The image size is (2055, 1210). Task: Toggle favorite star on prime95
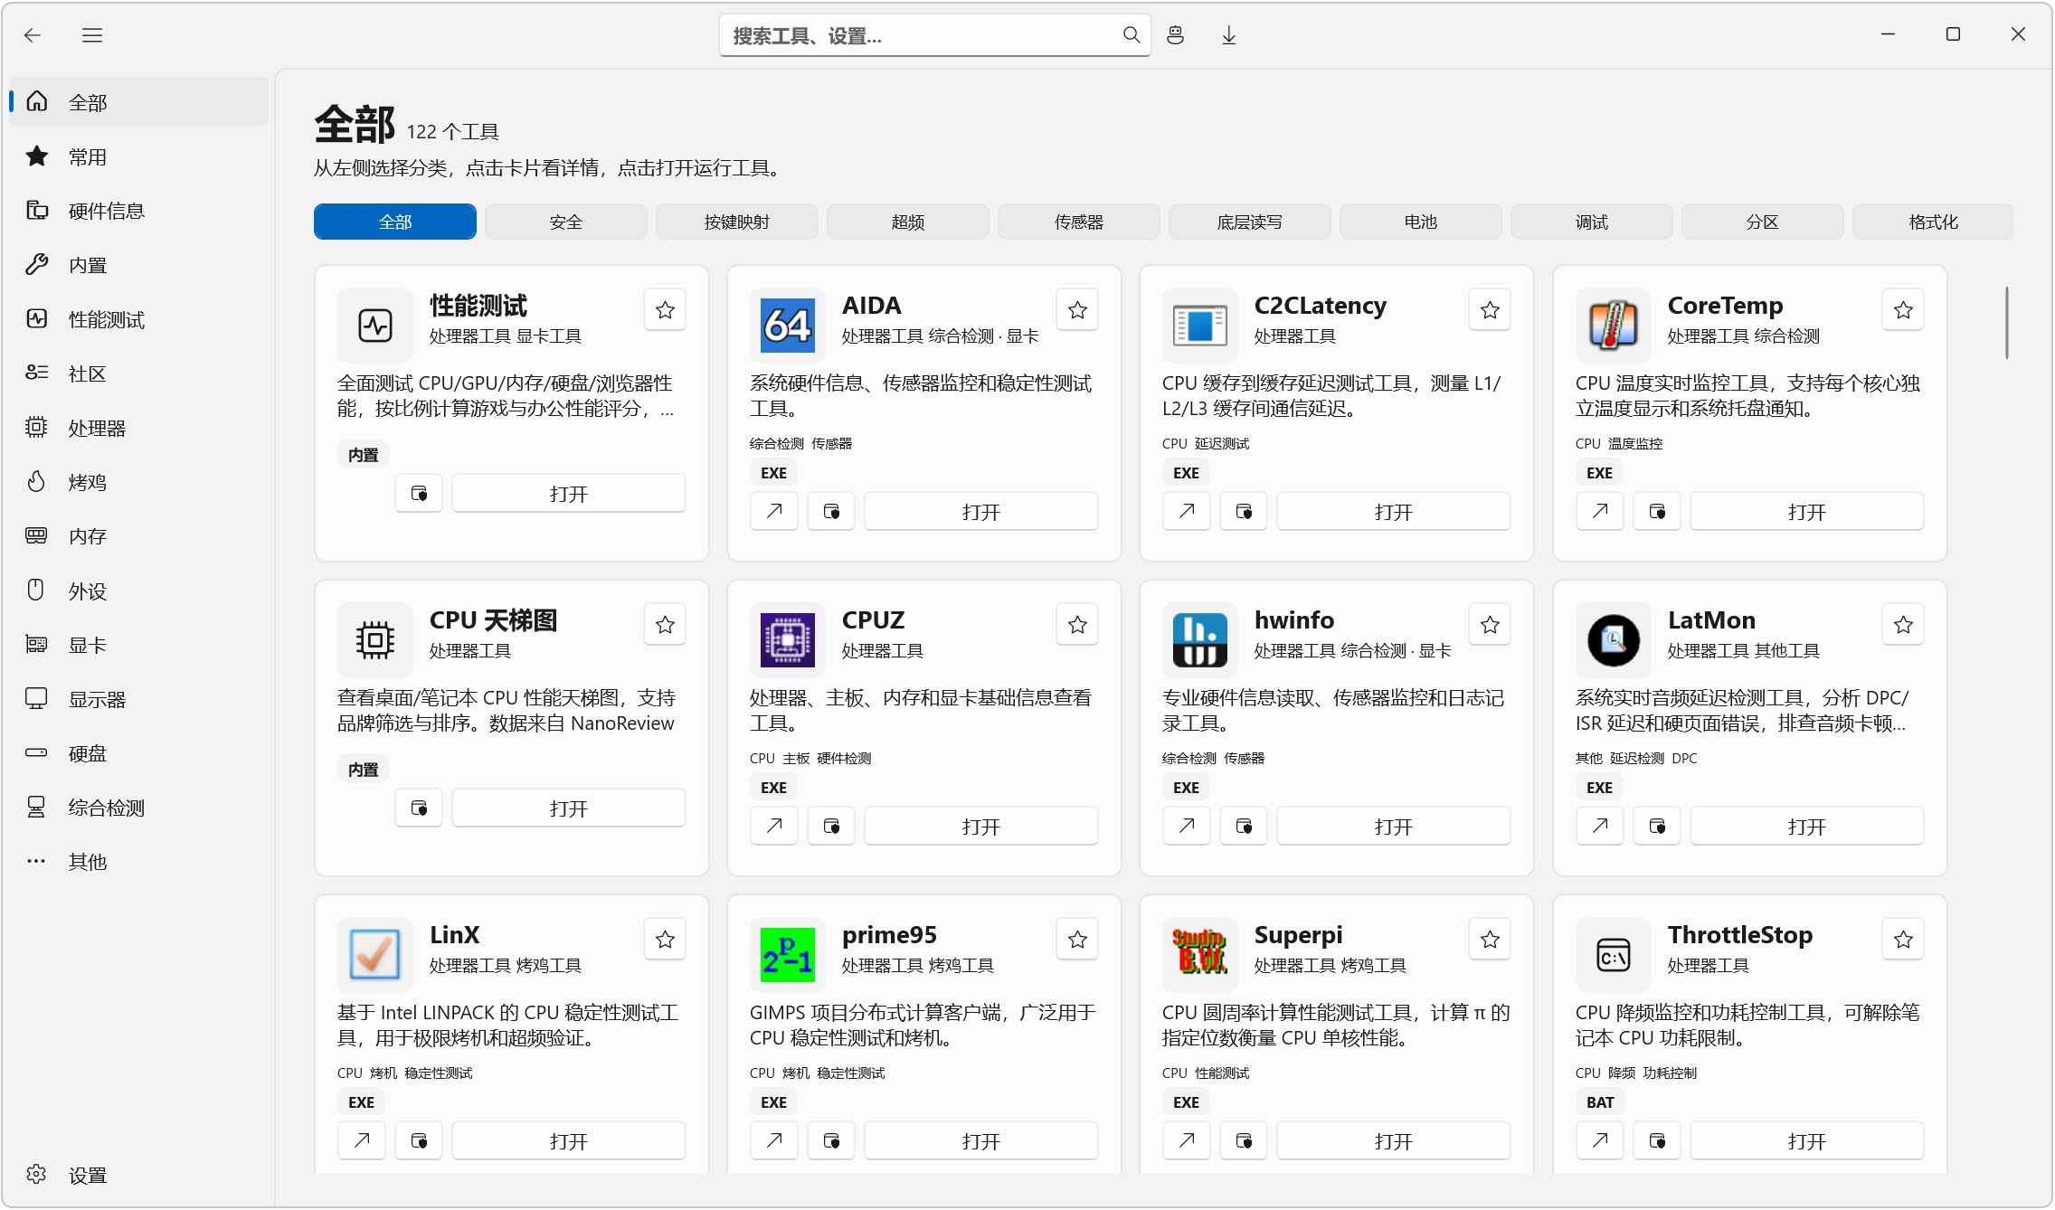click(1077, 940)
